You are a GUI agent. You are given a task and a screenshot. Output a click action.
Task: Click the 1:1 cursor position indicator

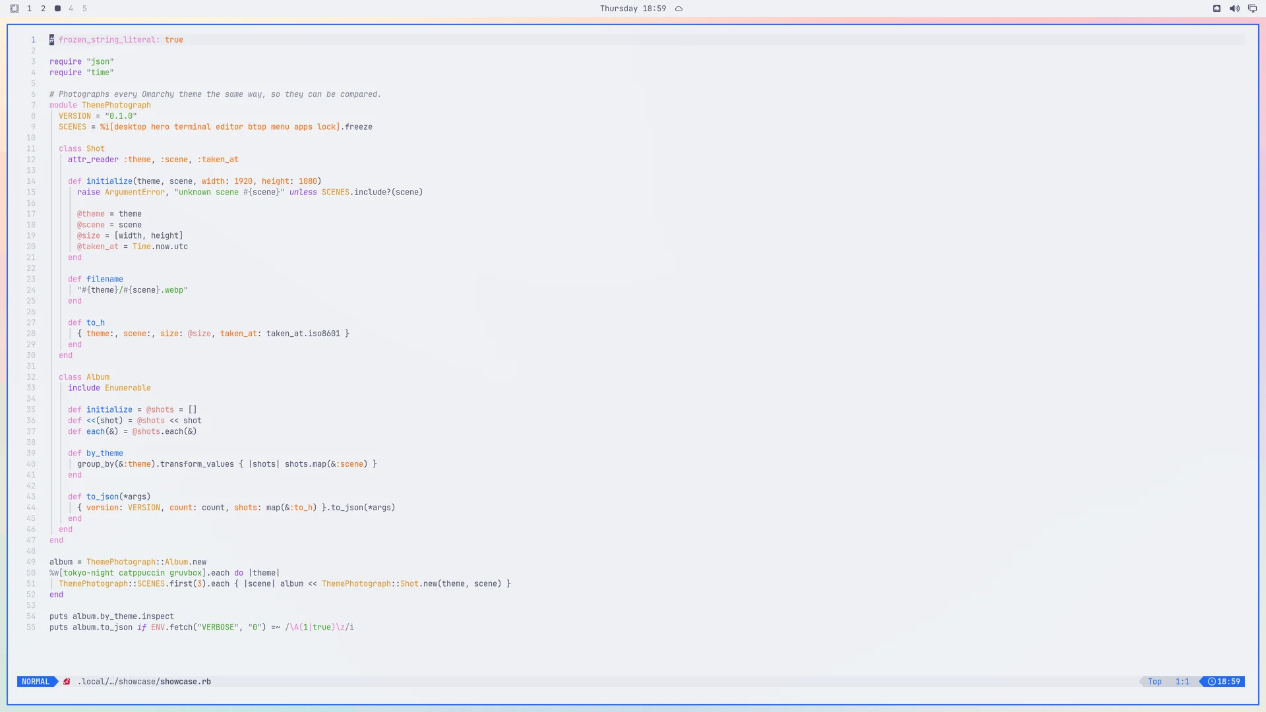tap(1182, 682)
